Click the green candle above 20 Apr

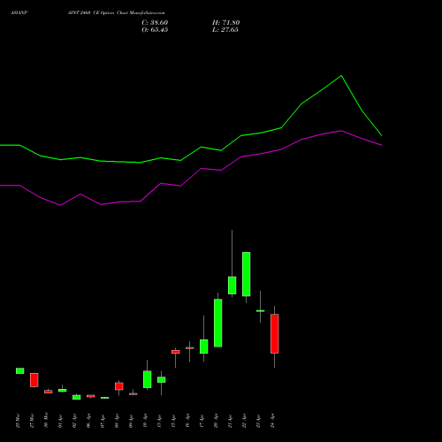click(218, 323)
